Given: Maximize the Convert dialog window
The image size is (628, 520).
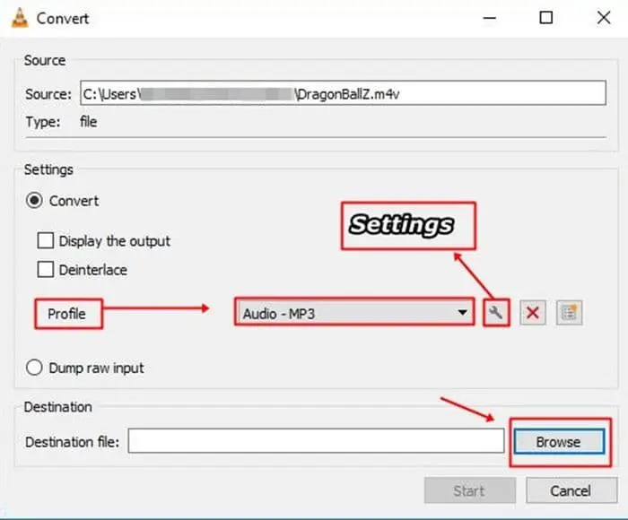Looking at the screenshot, I should tap(545, 18).
